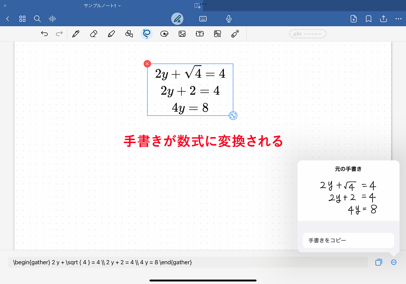
Task: Copy the LaTeX code with copy icon
Action: pos(379,262)
